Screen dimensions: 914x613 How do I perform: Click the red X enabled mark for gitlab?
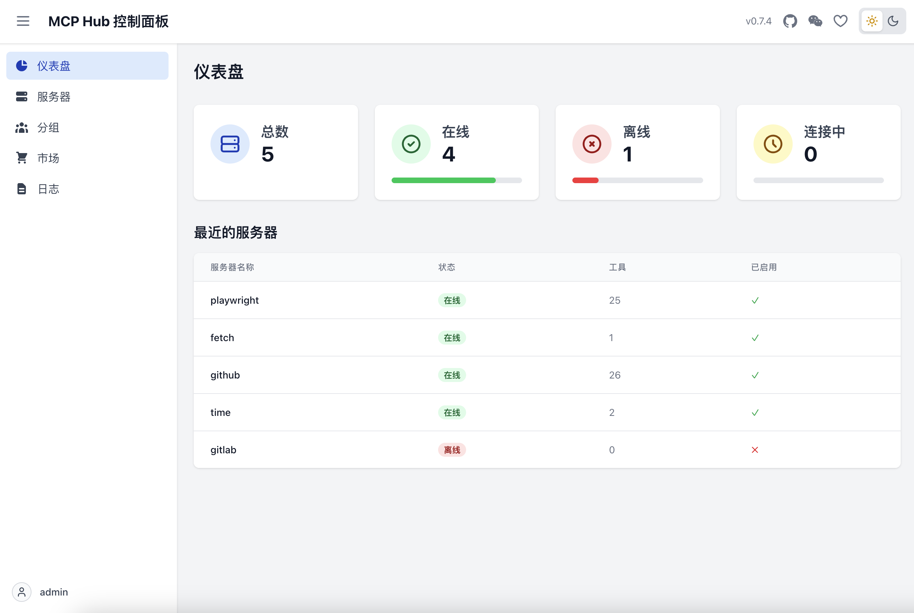(x=755, y=450)
